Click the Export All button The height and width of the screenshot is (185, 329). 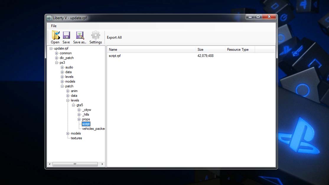(x=114, y=37)
